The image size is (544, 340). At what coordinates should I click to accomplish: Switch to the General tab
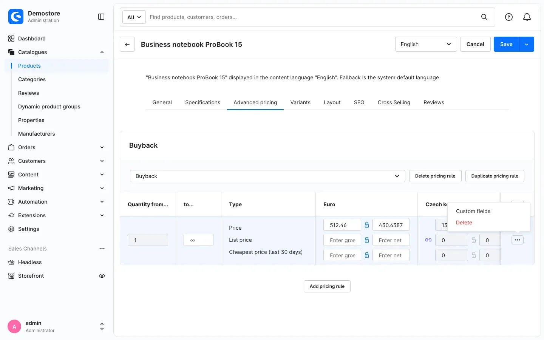[x=162, y=102]
